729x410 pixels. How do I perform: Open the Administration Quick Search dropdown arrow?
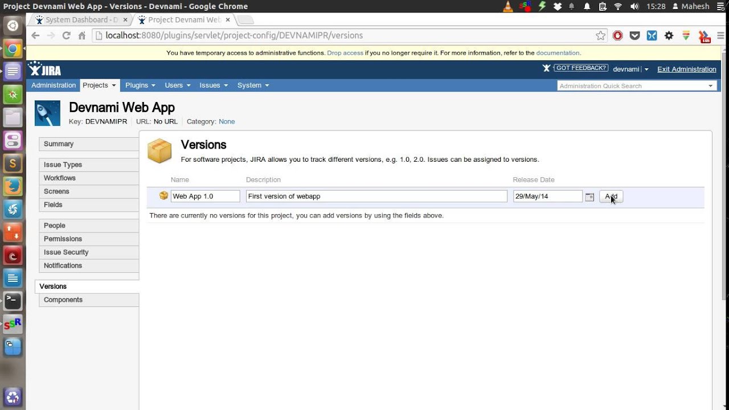pyautogui.click(x=710, y=86)
